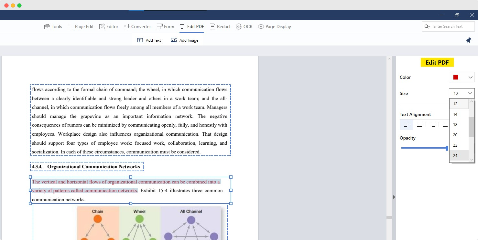The width and height of the screenshot is (478, 240).
Task: Click the Editor pencil icon
Action: click(x=102, y=26)
